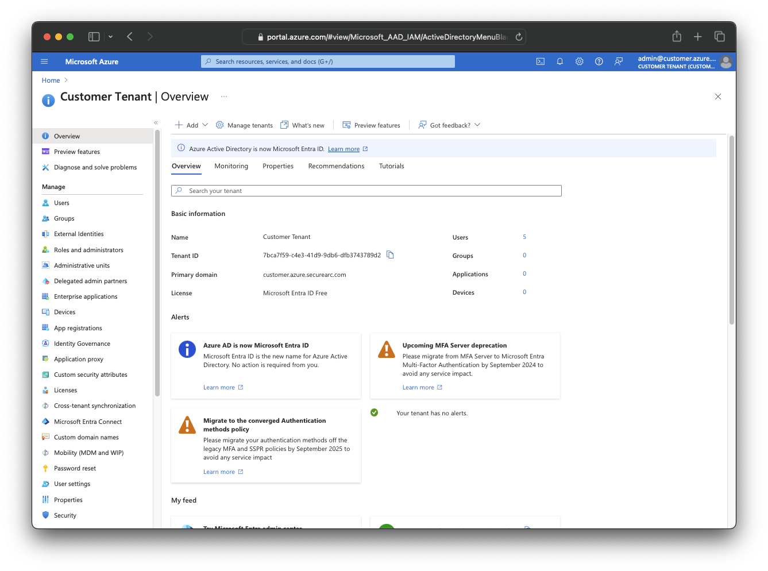
Task: Focus the Search resources, services, and docs box
Action: click(328, 61)
